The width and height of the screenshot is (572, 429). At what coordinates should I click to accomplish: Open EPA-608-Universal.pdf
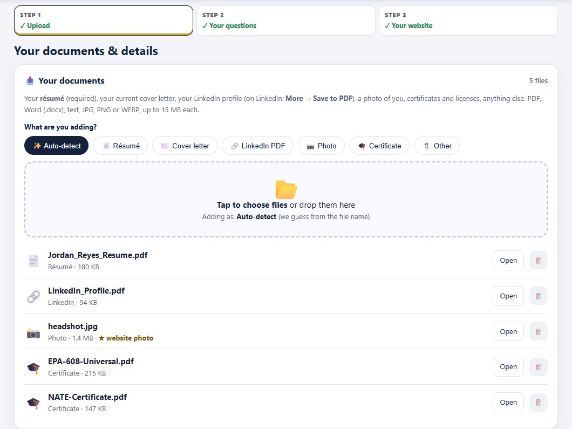point(508,367)
